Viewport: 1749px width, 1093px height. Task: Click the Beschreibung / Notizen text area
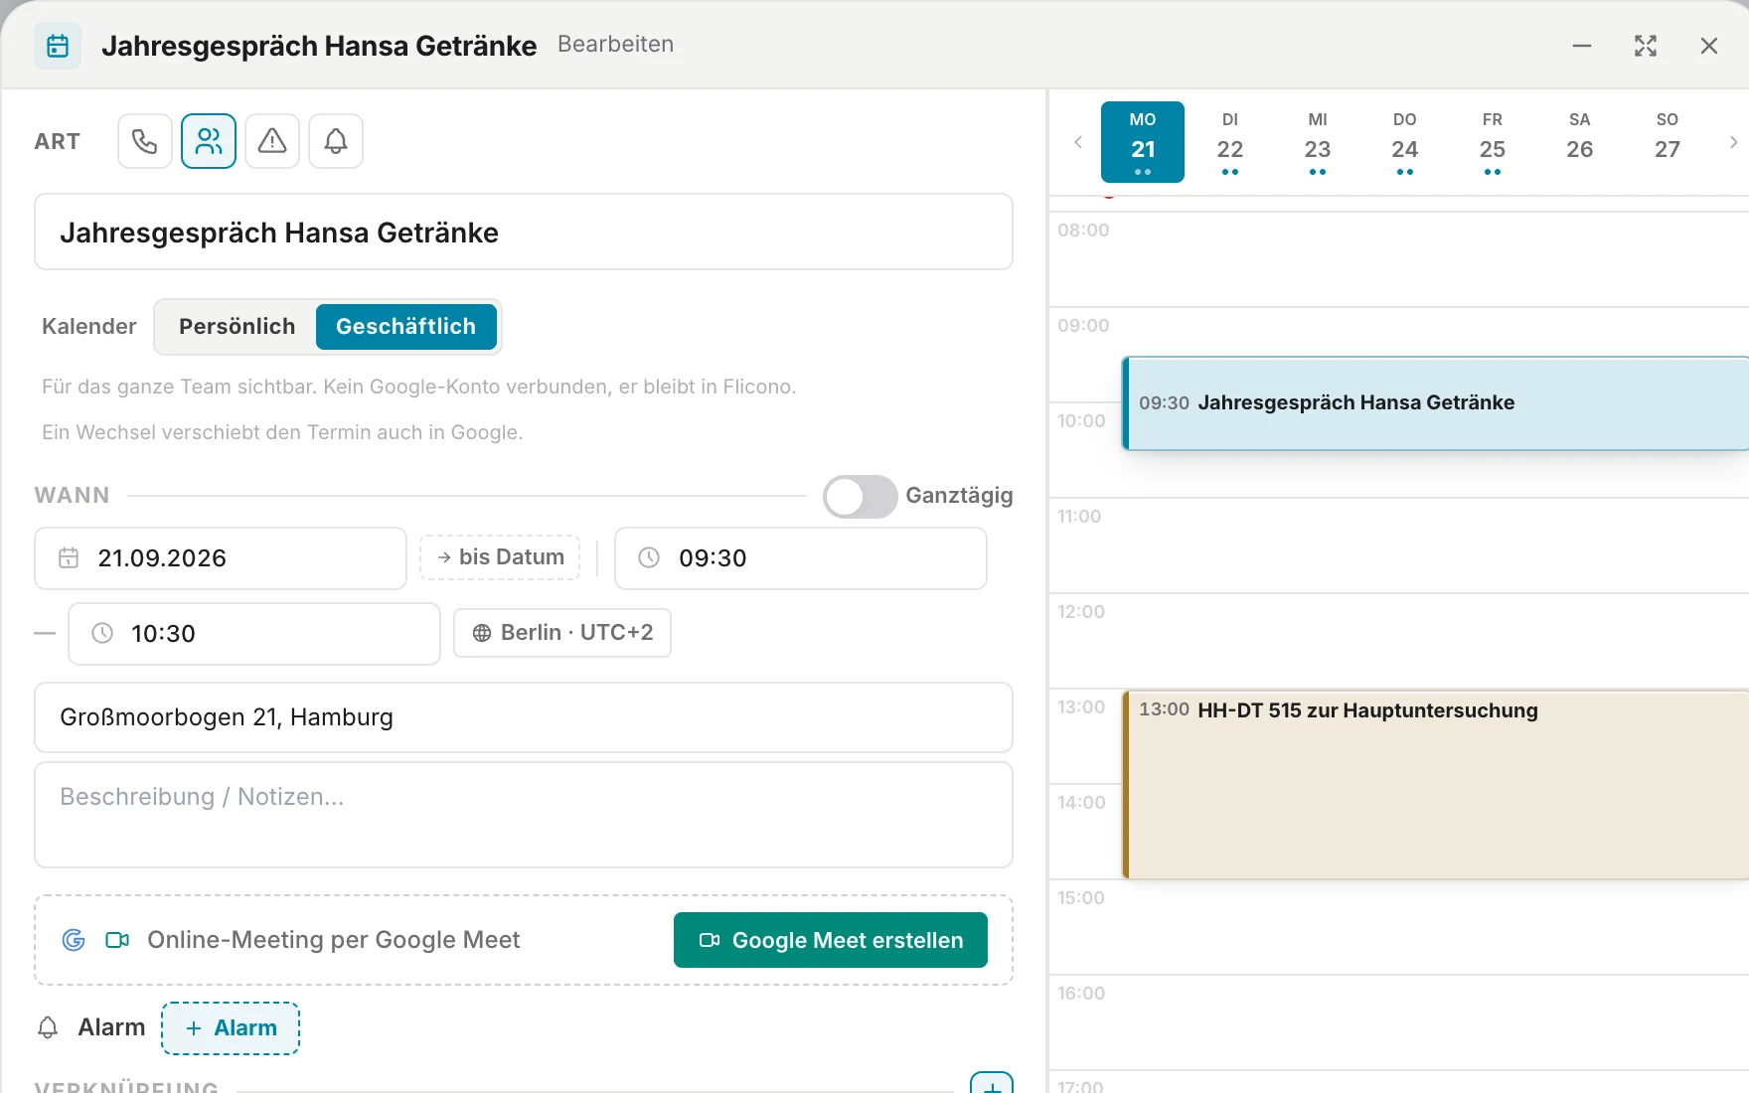tap(524, 815)
